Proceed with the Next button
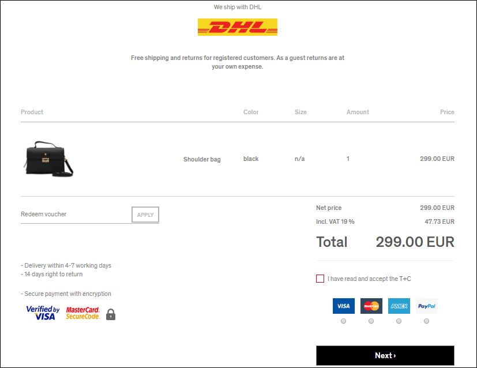Viewport: 477px width, 368px height. click(385, 355)
